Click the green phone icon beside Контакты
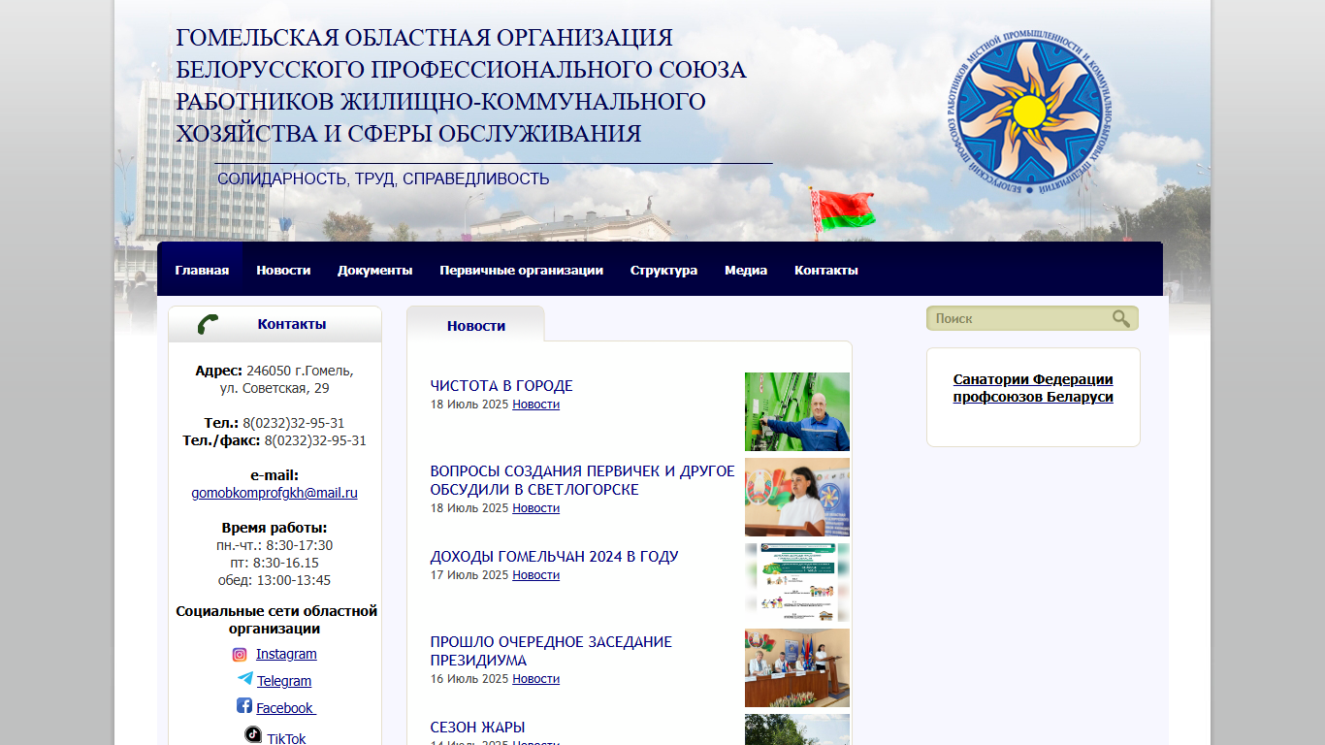This screenshot has width=1325, height=745. pos(208,324)
